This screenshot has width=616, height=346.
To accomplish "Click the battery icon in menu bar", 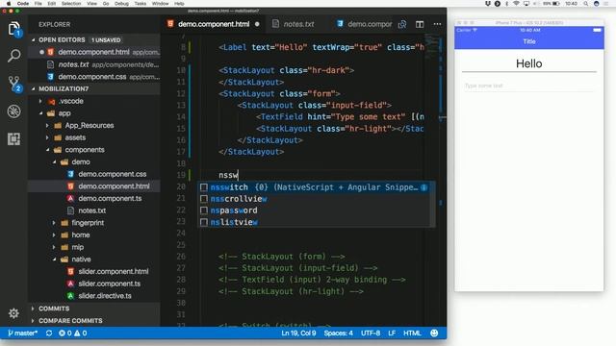I will [x=556, y=4].
